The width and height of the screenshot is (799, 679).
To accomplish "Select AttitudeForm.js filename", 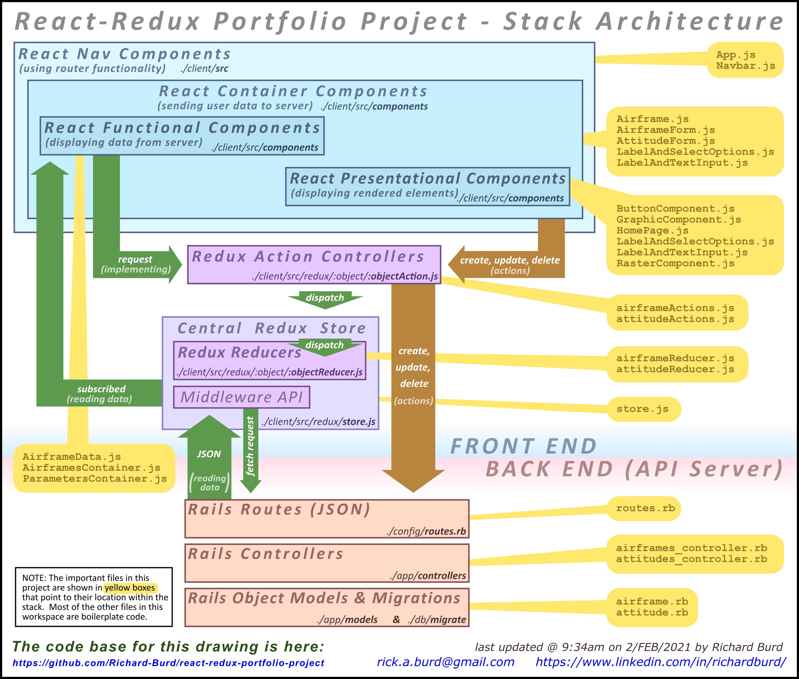I will tap(666, 141).
